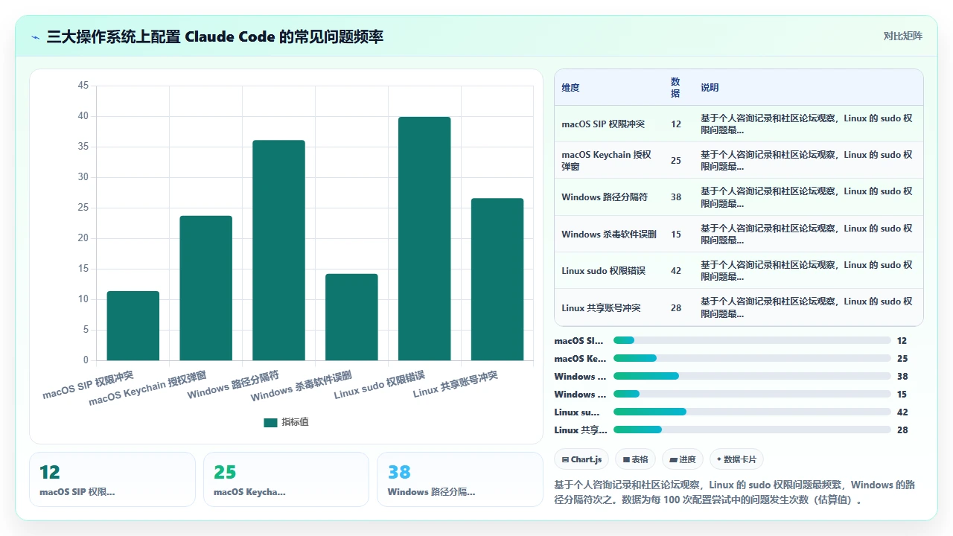Click the x-axis label Windows 路径分隔符

coord(233,383)
